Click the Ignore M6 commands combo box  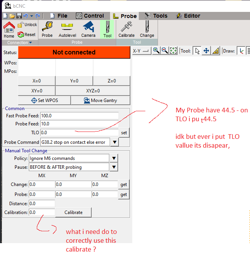69,158
